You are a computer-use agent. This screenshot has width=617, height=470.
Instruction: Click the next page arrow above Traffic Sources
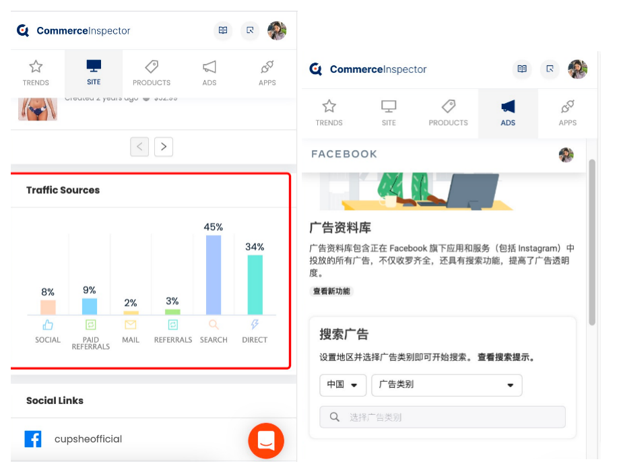[x=164, y=147]
